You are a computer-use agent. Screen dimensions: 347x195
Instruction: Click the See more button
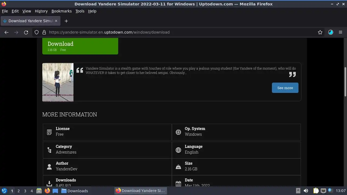[285, 88]
